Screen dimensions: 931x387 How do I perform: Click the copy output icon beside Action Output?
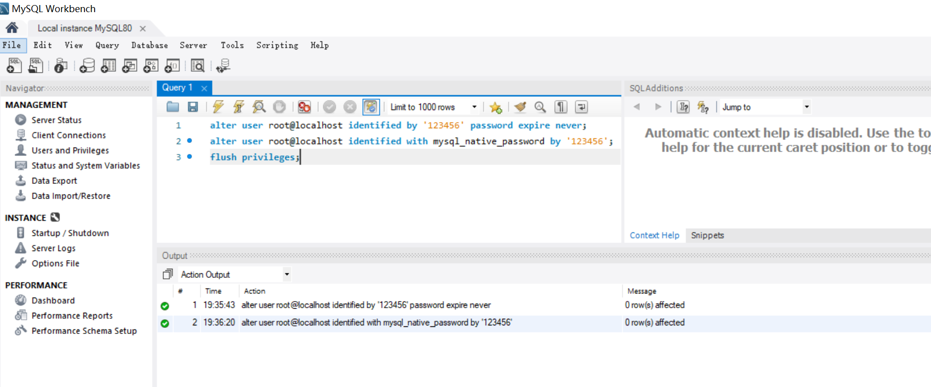click(x=167, y=274)
